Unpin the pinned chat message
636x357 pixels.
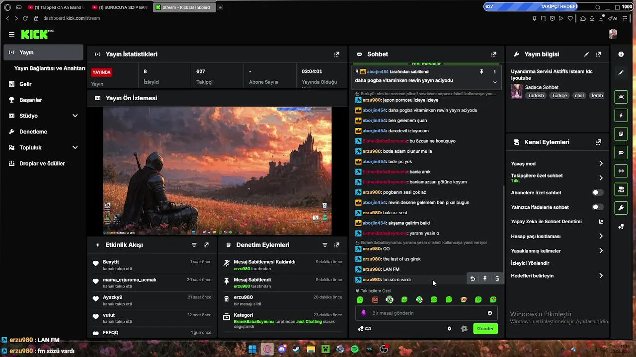(481, 72)
